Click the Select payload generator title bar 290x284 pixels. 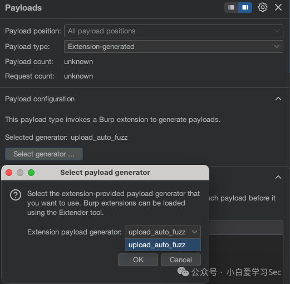105,173
